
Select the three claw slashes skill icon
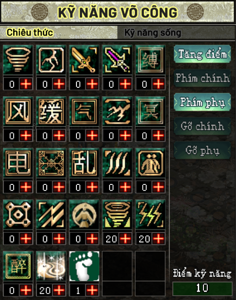click(117, 163)
